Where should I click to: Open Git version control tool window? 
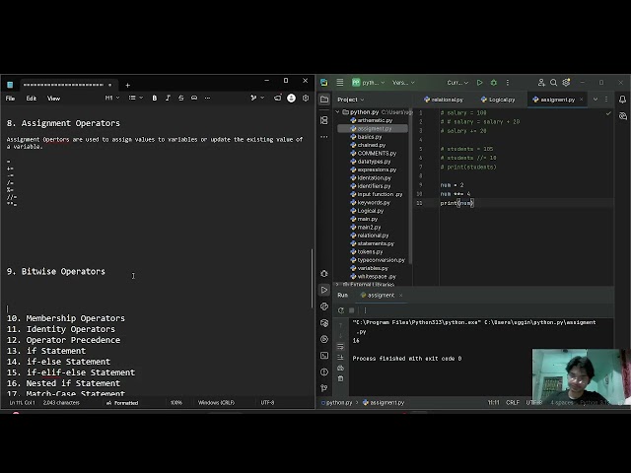tap(324, 388)
